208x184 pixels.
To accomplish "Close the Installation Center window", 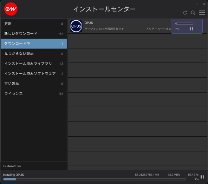I will [x=204, y=4].
